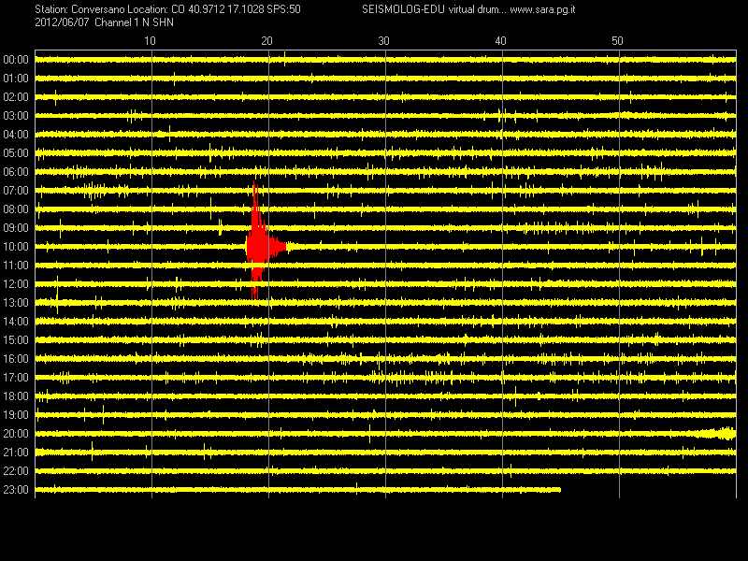Click the 16:00 hour label
This screenshot has height=561, width=748.
coord(16,359)
